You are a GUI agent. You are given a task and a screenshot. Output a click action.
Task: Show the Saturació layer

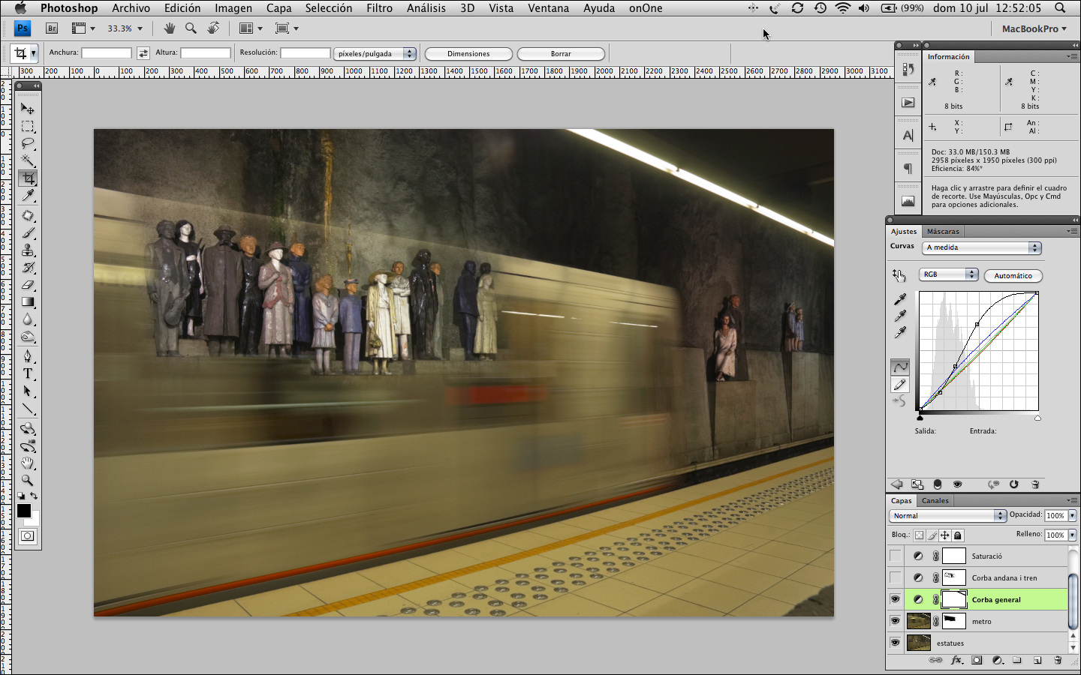[896, 556]
